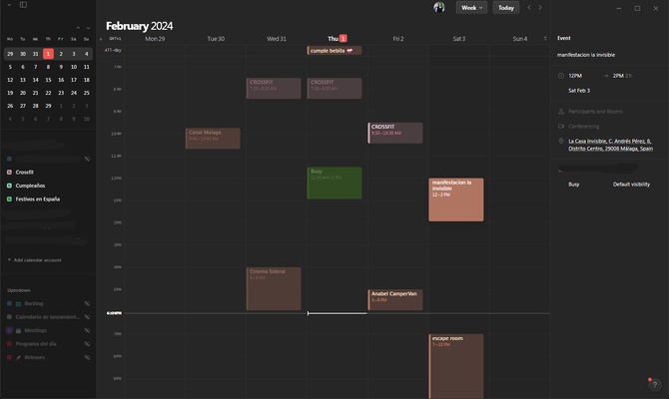
Task: Open the escape room event
Action: [456, 366]
